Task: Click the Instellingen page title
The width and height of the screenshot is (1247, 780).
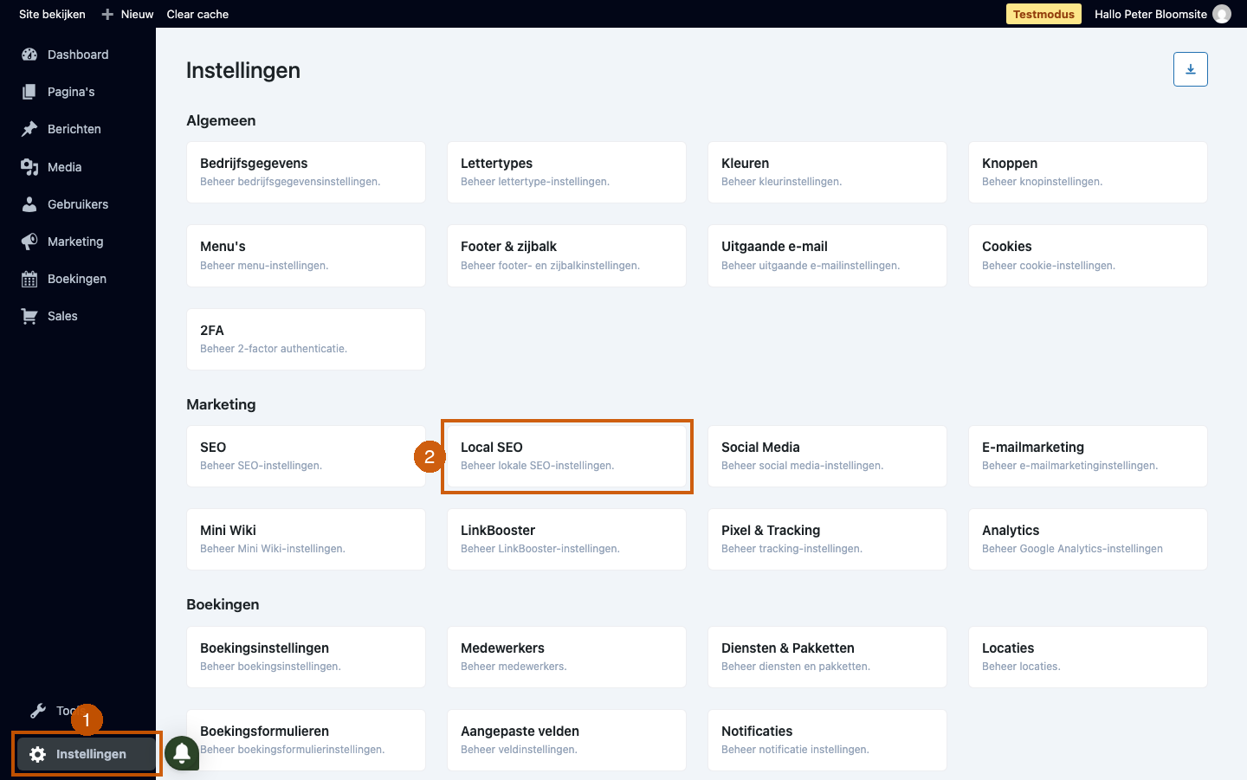Action: click(243, 70)
